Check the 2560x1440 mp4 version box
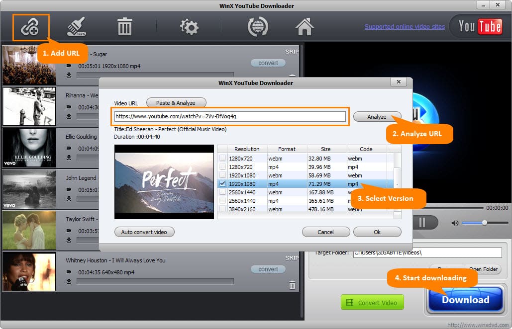The image size is (512, 329). (x=223, y=200)
